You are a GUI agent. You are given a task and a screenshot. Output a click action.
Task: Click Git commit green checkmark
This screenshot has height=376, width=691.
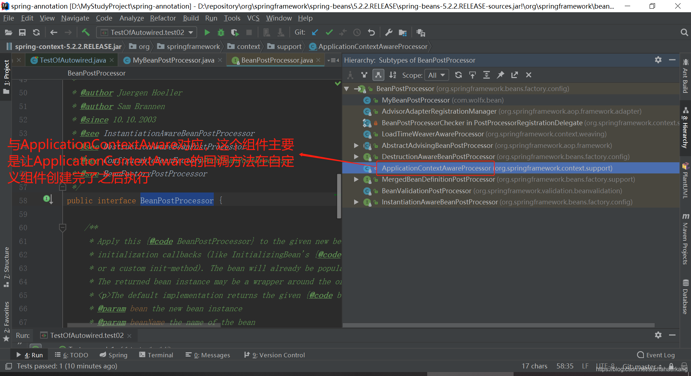(x=329, y=33)
